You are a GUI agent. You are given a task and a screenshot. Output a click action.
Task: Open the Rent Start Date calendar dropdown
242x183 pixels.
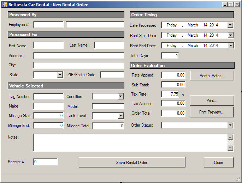pyautogui.click(x=230, y=35)
